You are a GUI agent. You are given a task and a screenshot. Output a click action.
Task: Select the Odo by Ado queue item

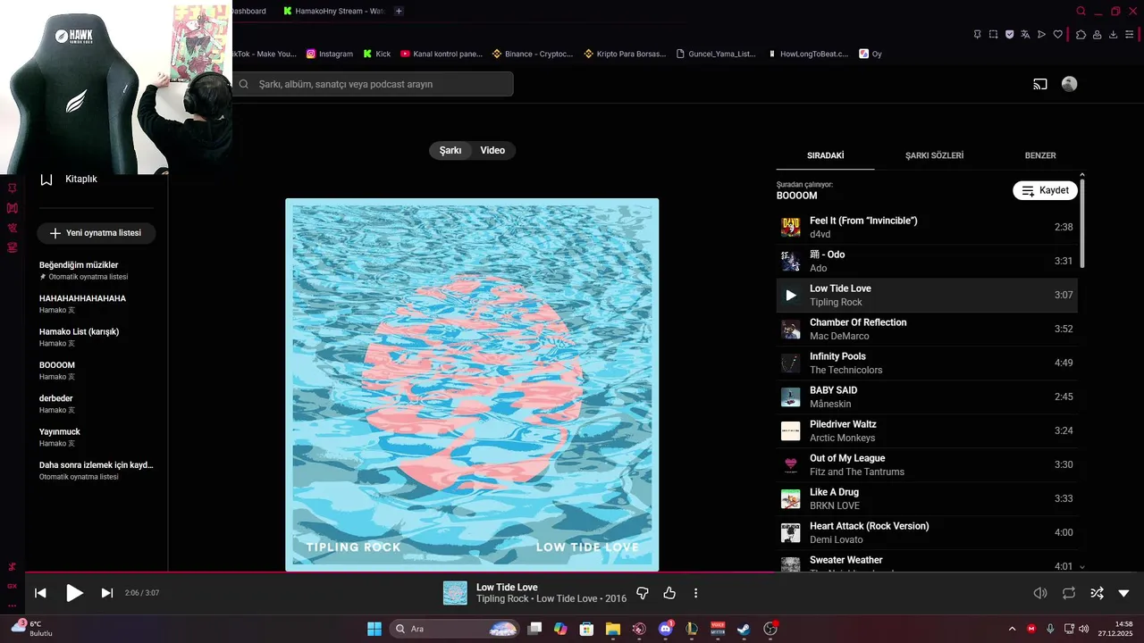coord(927,261)
